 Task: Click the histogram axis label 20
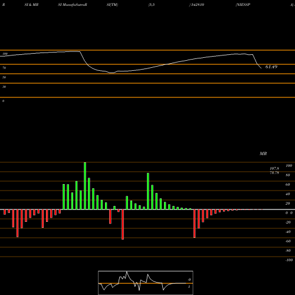[288, 204]
